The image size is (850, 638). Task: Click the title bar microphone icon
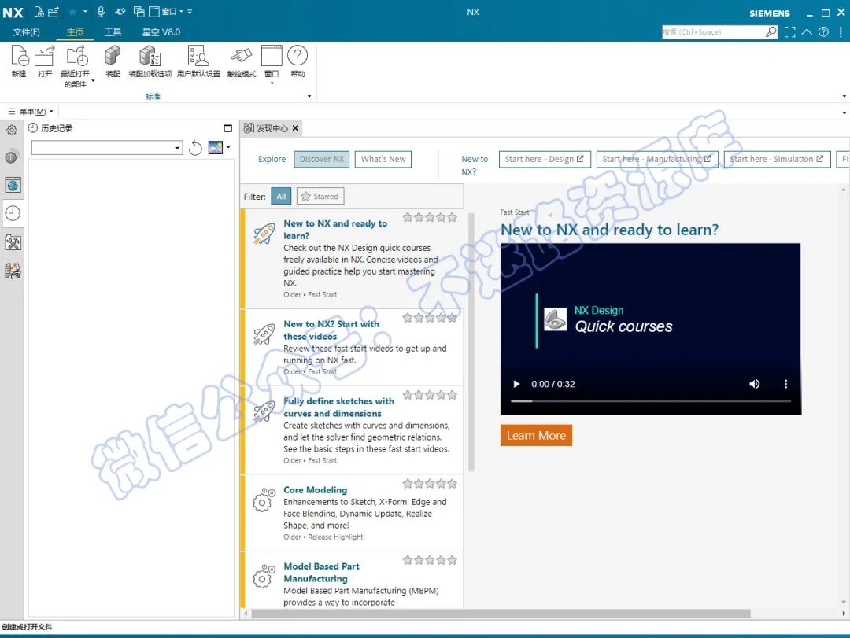tap(101, 11)
